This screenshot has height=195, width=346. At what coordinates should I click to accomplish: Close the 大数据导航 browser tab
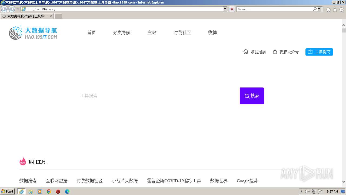pyautogui.click(x=51, y=16)
